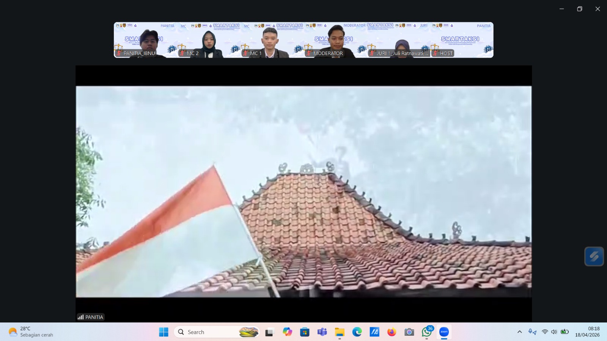The height and width of the screenshot is (341, 607).
Task: Open the clock and date panel
Action: 587,332
